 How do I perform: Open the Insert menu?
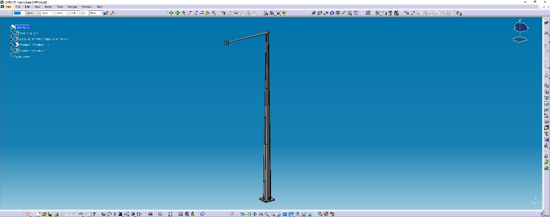(48, 7)
